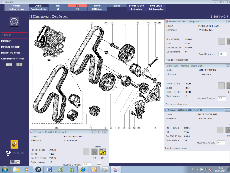
Task: Switch to the NT tab
Action: [58, 9]
